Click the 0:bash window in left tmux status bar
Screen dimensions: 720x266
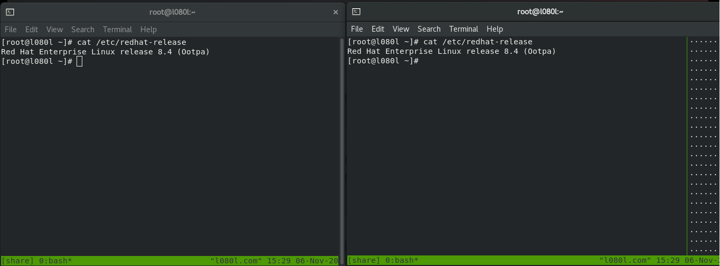coord(55,261)
